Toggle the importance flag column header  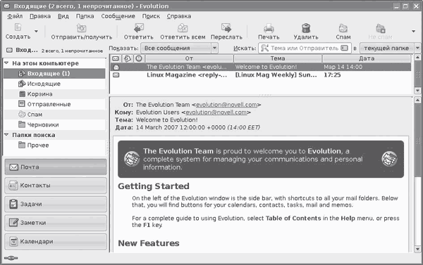[139, 58]
